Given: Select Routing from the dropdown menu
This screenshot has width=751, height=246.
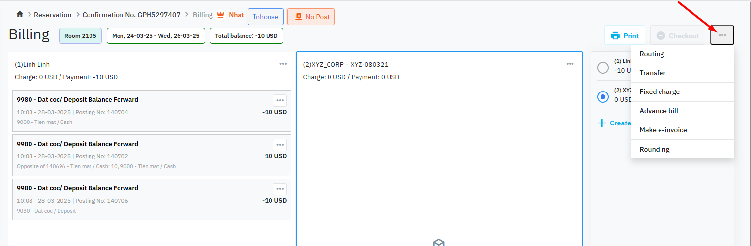Looking at the screenshot, I should pos(683,54).
